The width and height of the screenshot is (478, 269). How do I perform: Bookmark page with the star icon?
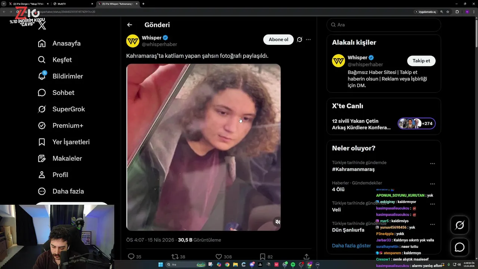[x=448, y=12]
